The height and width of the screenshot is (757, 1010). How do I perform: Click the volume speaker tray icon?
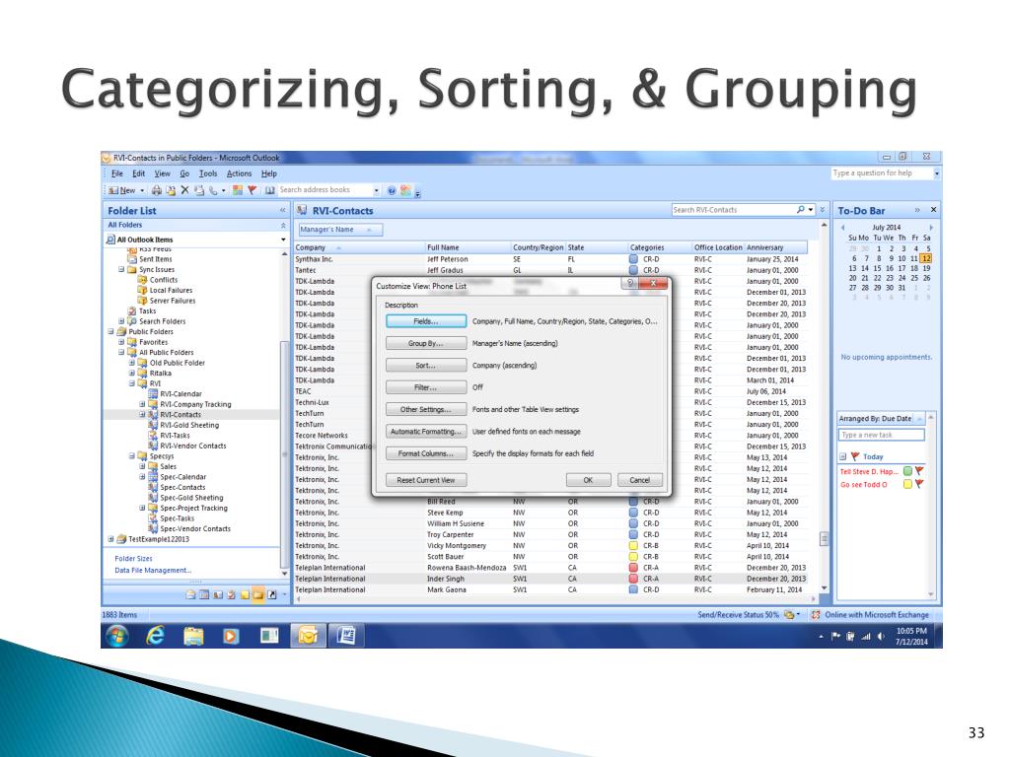(x=881, y=637)
